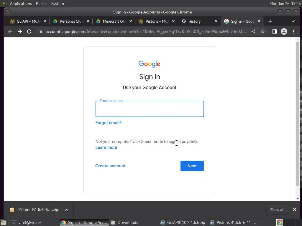Go forward with the forward arrow
The width and height of the screenshot is (302, 226).
pos(20,31)
